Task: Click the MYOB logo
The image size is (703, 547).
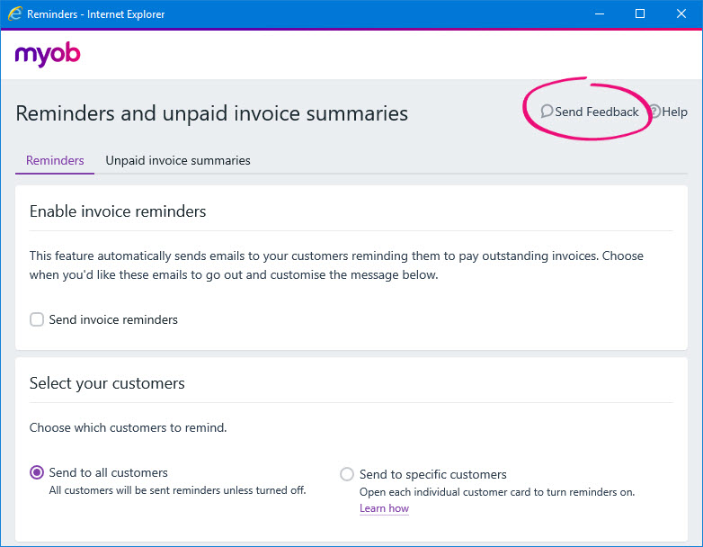Action: 48,55
